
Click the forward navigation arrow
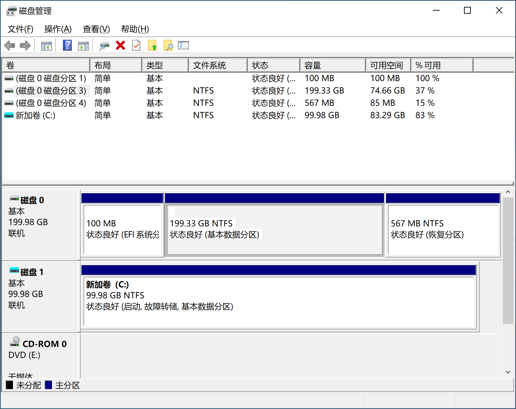click(25, 45)
